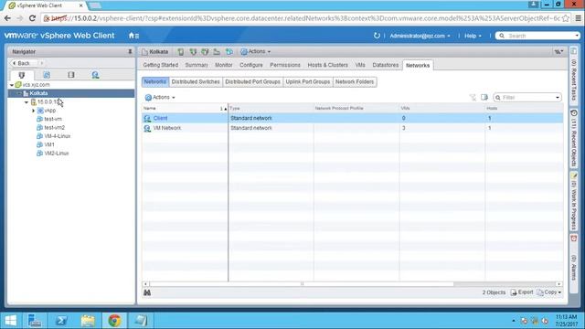Click the Search field in header

coord(537,36)
